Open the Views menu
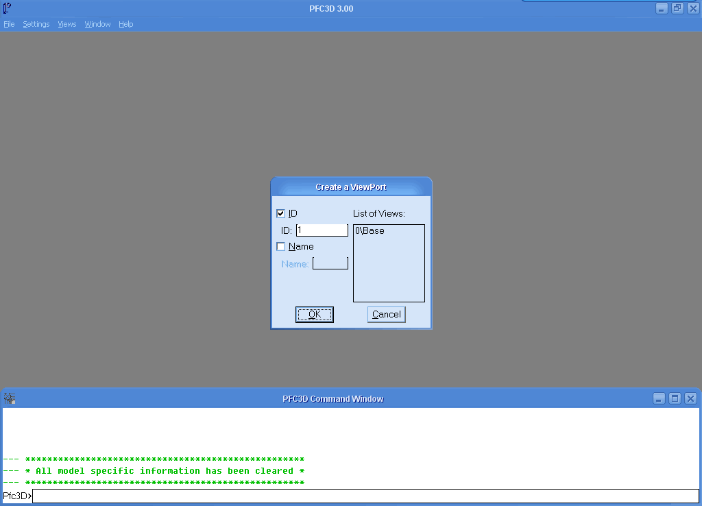 click(66, 24)
